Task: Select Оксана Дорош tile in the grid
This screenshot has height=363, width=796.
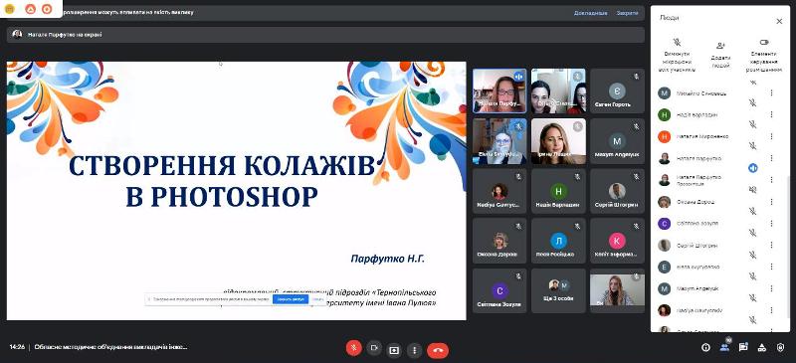Action: (499, 241)
